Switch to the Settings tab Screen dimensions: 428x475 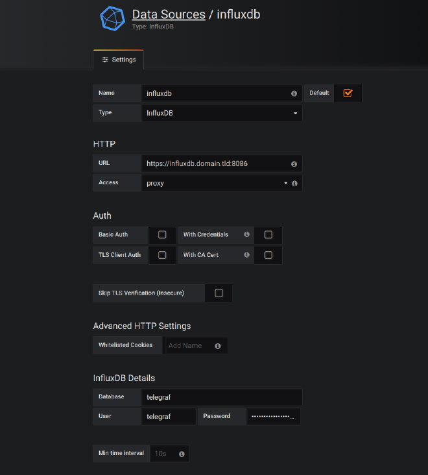pyautogui.click(x=119, y=60)
